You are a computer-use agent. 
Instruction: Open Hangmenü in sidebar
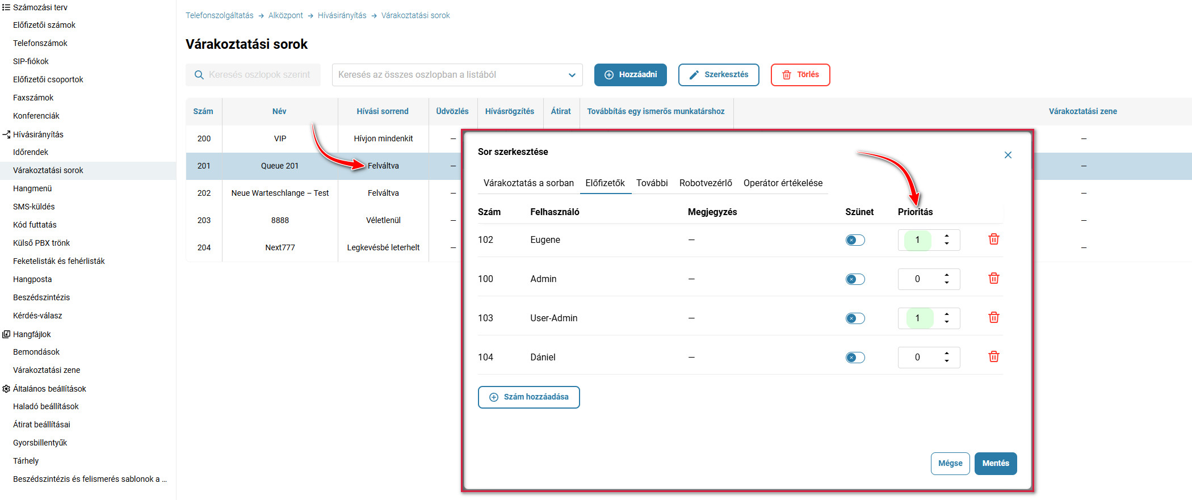click(32, 188)
